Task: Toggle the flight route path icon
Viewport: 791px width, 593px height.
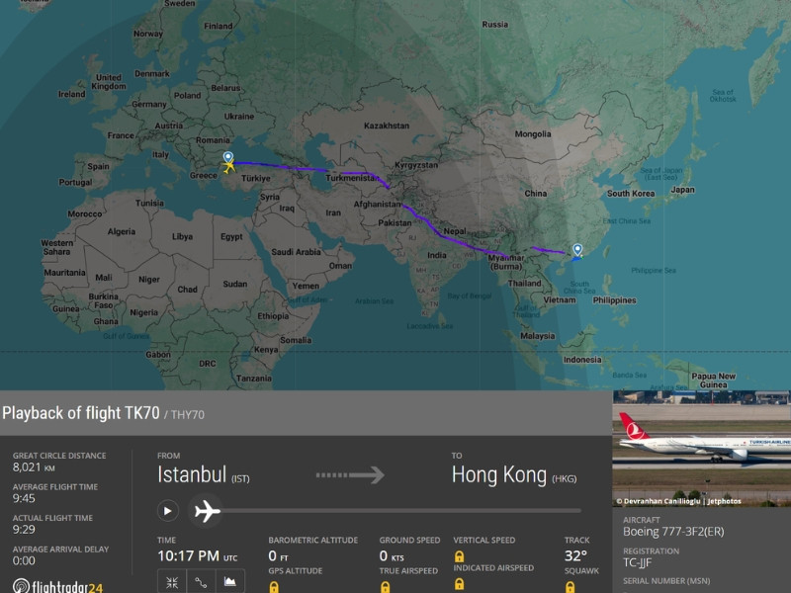Action: coord(201,582)
